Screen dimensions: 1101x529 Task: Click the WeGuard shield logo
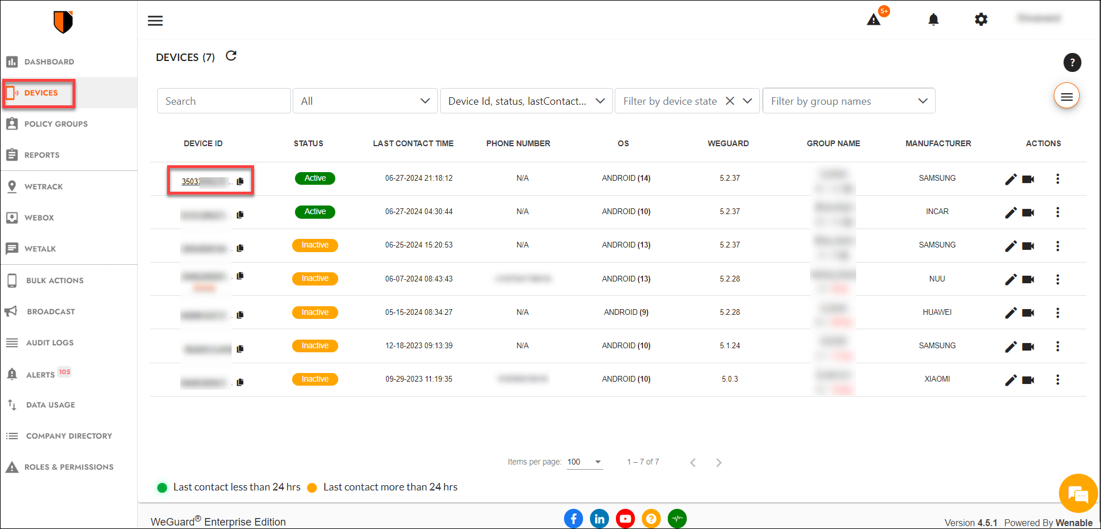click(63, 22)
